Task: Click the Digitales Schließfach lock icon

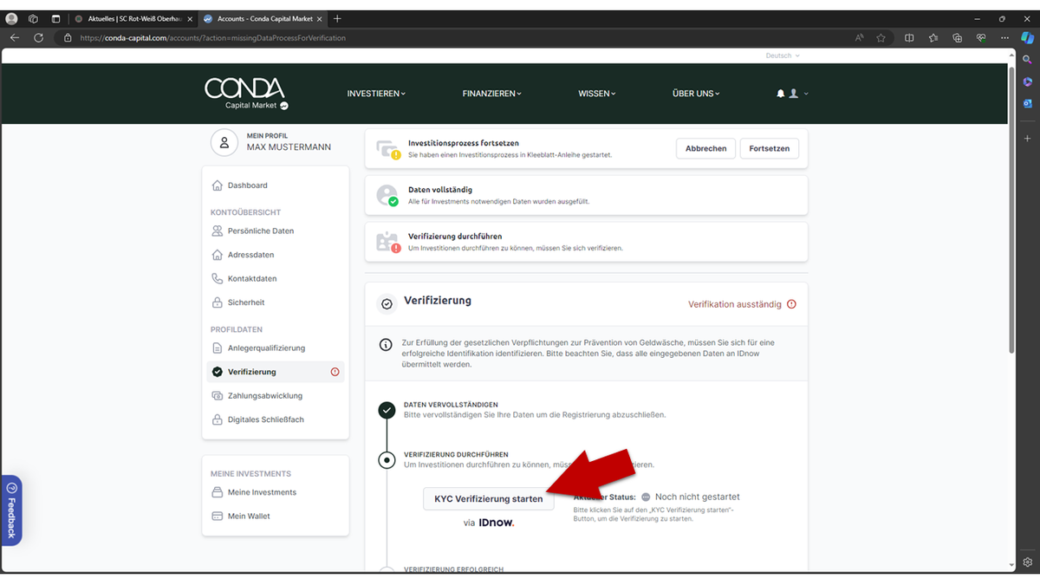Action: tap(218, 419)
